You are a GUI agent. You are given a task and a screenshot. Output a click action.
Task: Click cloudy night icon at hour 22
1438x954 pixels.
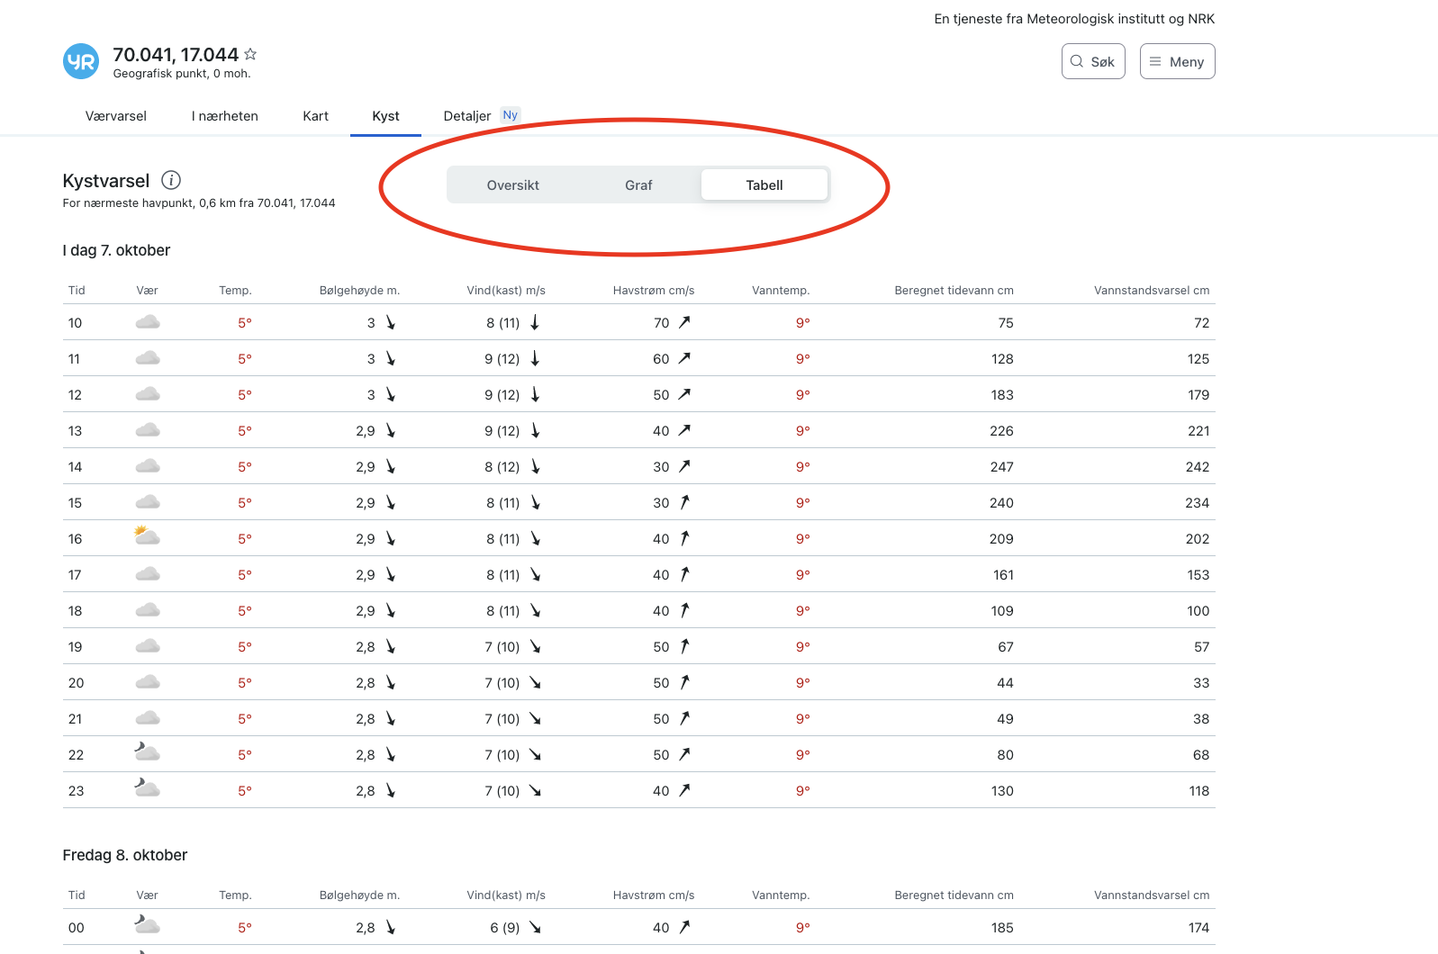(147, 752)
